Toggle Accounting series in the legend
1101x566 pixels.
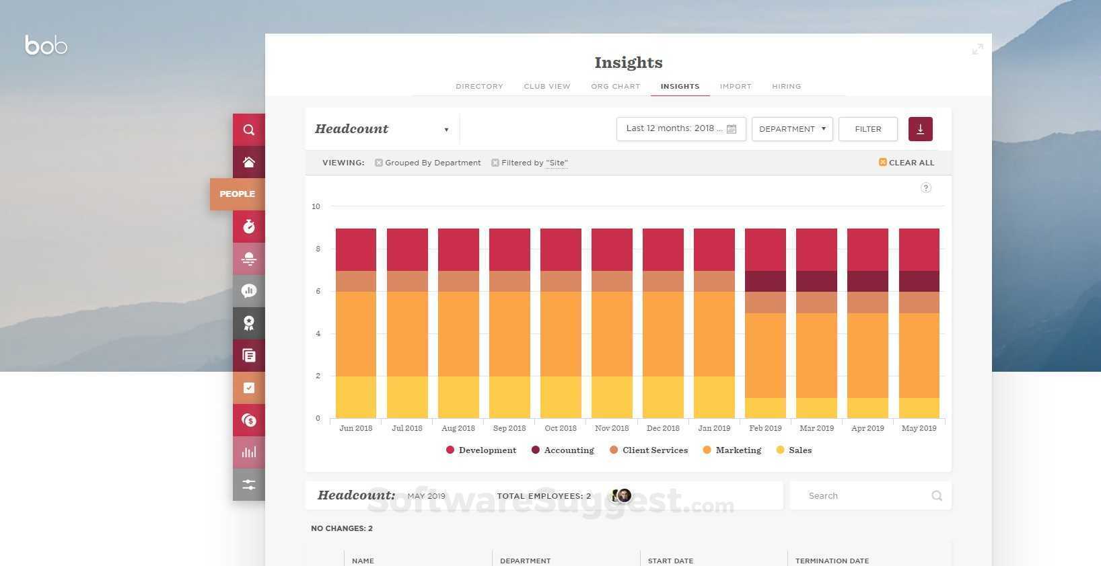click(563, 450)
